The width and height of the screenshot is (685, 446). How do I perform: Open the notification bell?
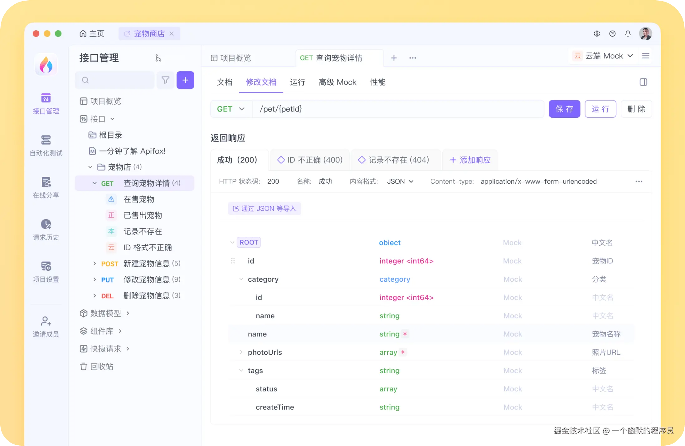pyautogui.click(x=628, y=33)
